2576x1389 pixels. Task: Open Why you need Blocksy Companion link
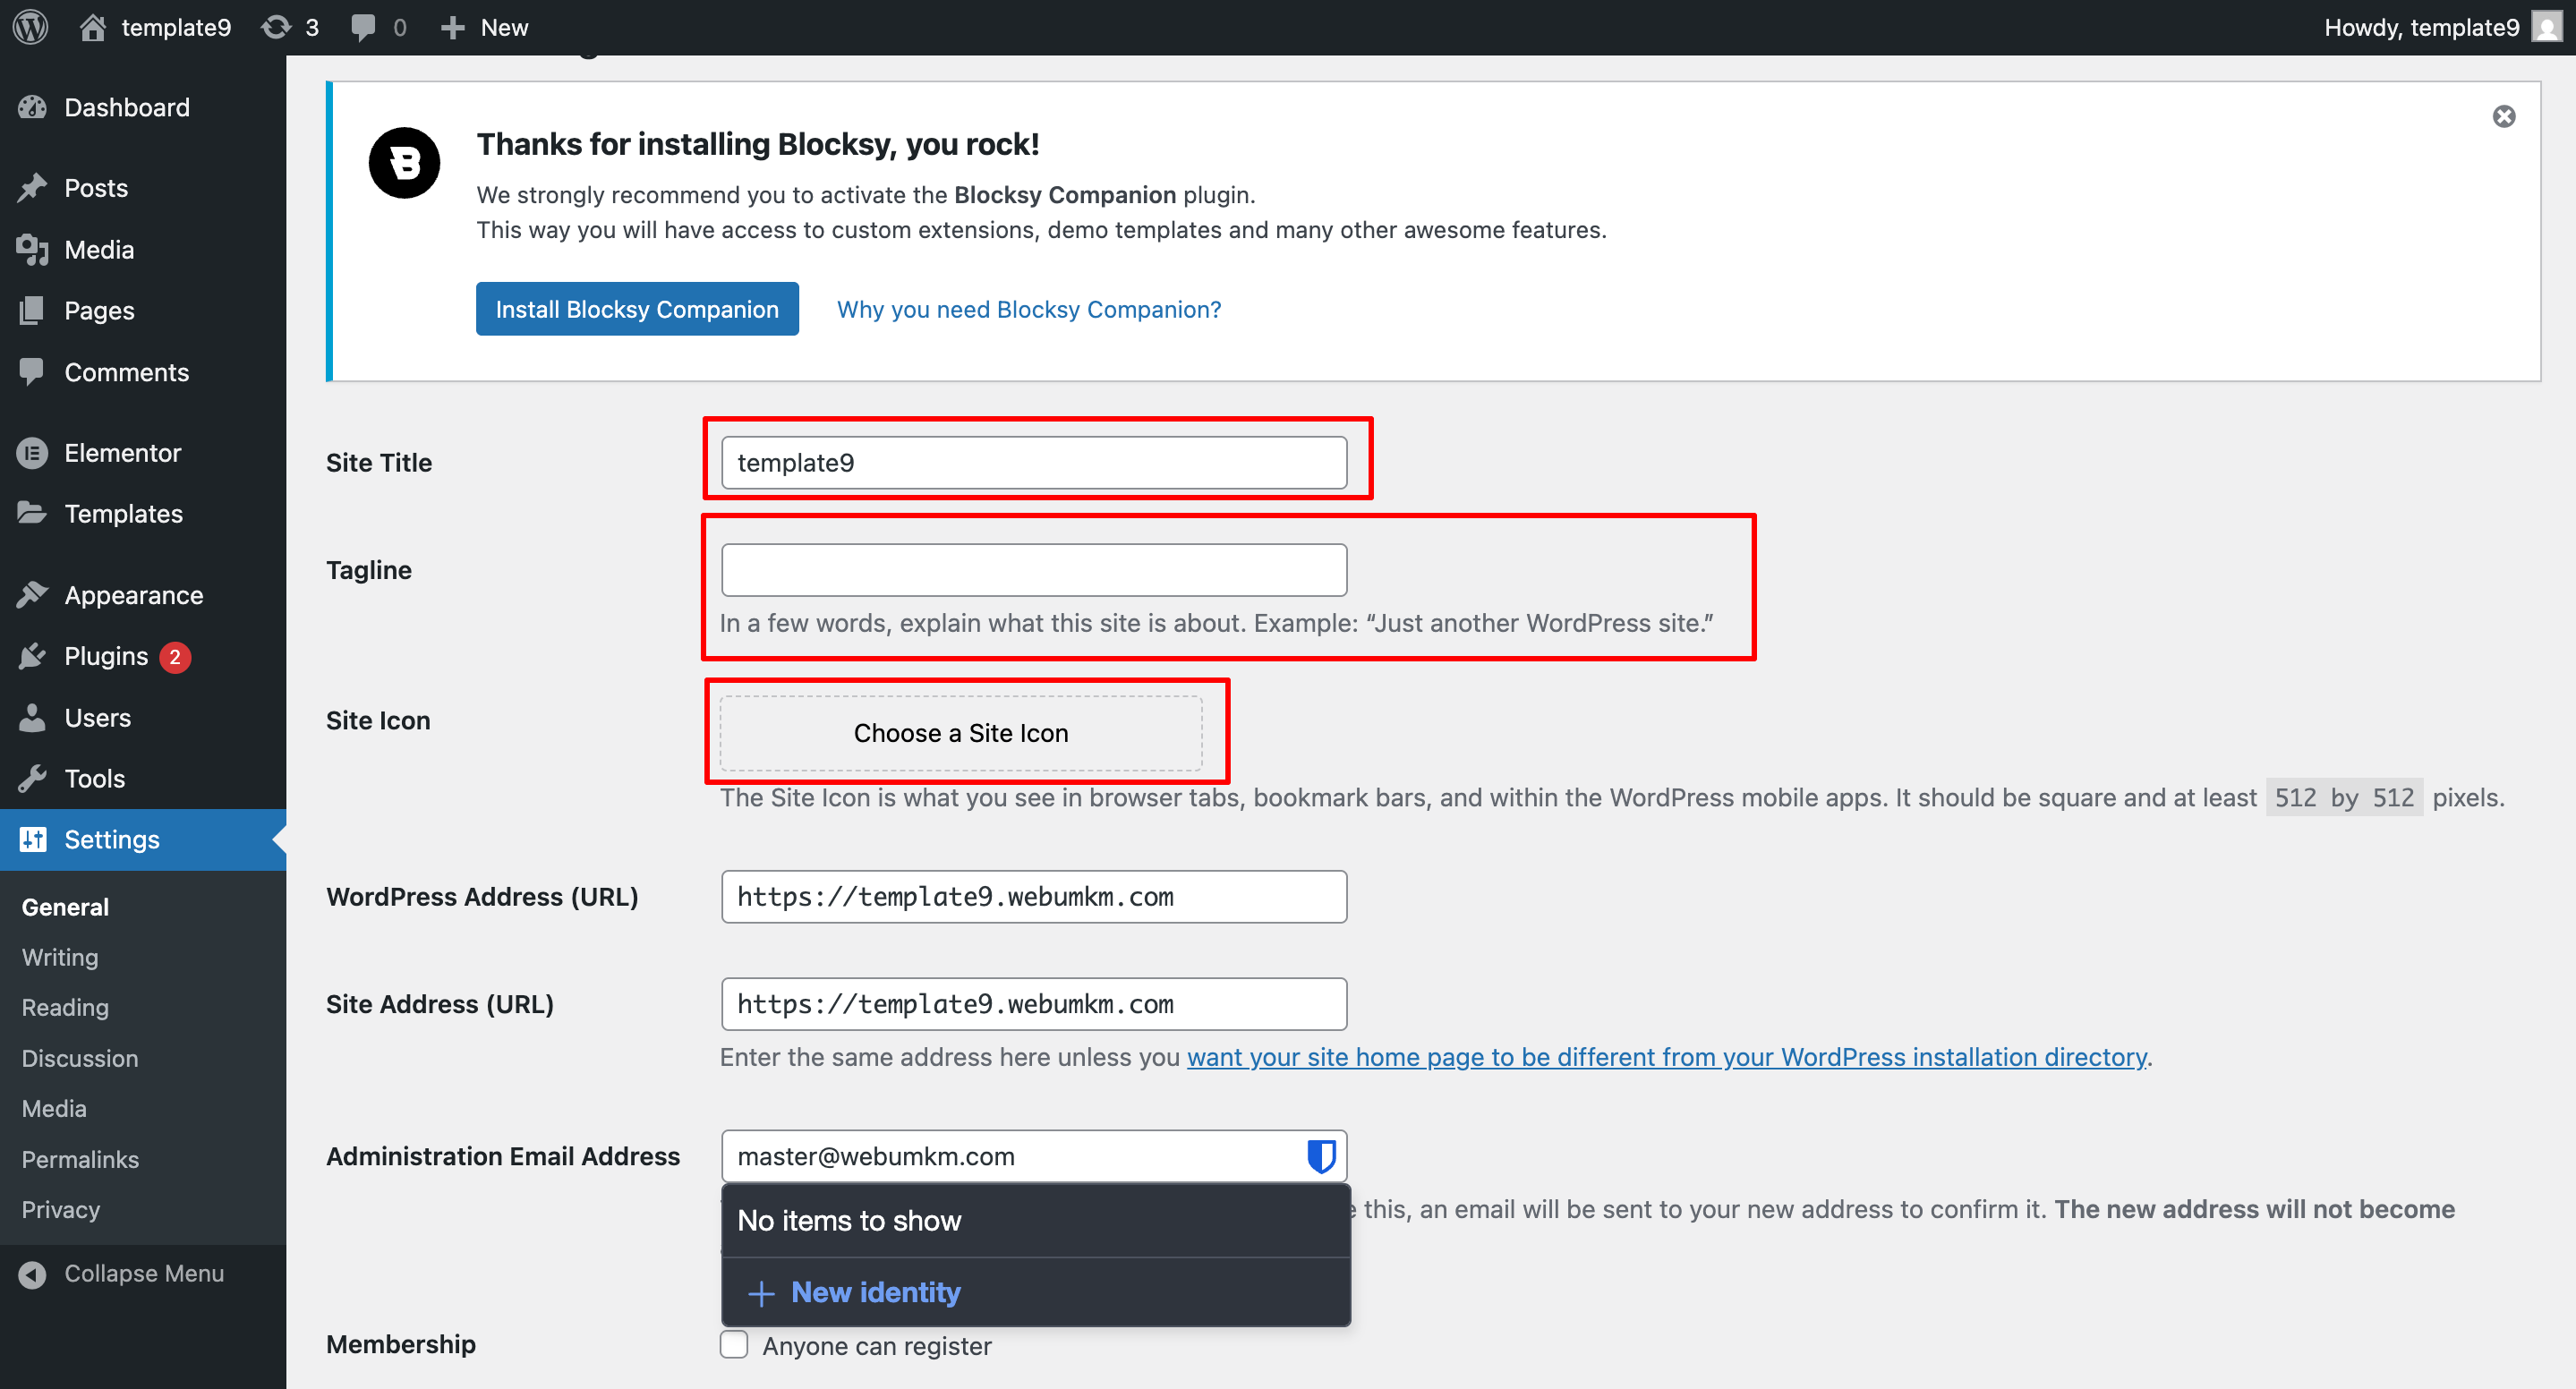coord(1028,309)
